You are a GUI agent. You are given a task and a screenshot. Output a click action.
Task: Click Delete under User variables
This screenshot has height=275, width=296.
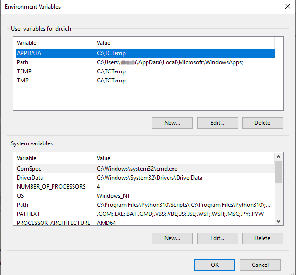262,122
